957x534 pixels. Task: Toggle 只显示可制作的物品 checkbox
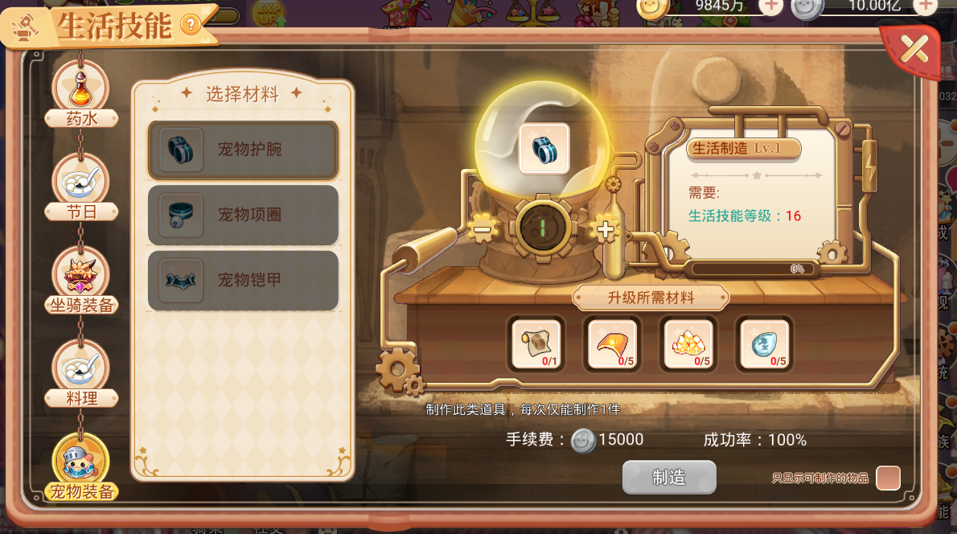click(x=887, y=478)
